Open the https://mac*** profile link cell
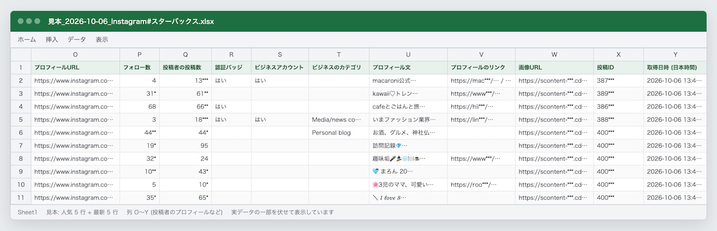 click(481, 80)
